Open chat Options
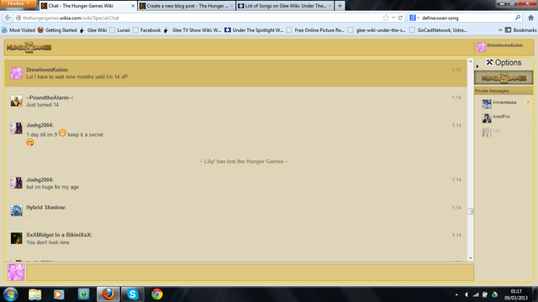The width and height of the screenshot is (538, 302). point(504,63)
